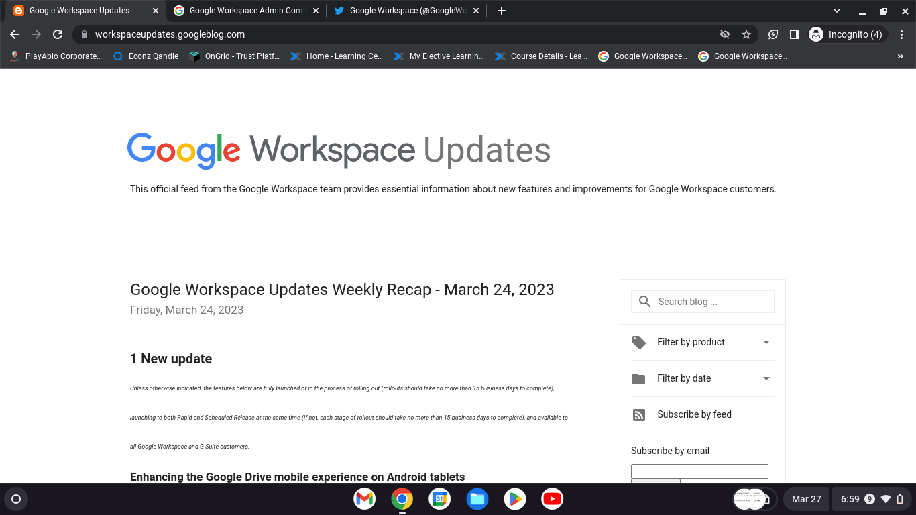Close the Google Workspace Admin Community tab
This screenshot has width=916, height=515.
pos(316,11)
